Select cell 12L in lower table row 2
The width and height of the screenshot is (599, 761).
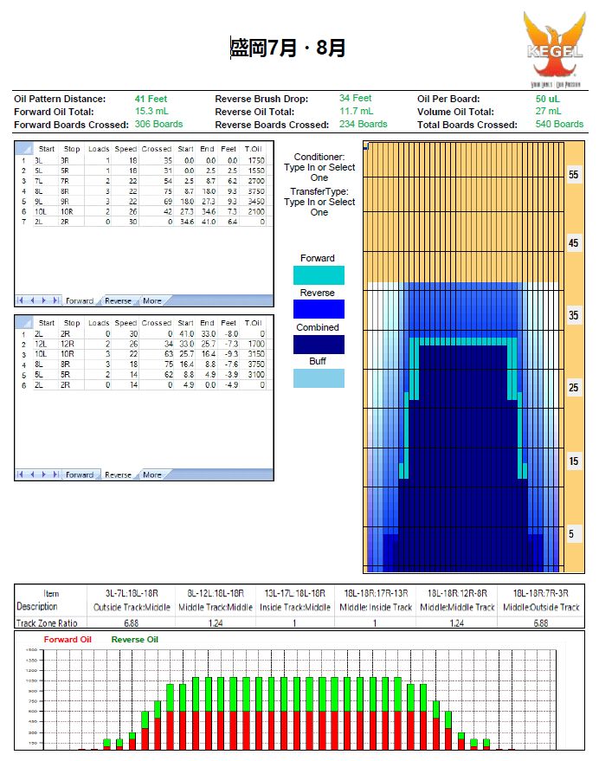pyautogui.click(x=46, y=344)
